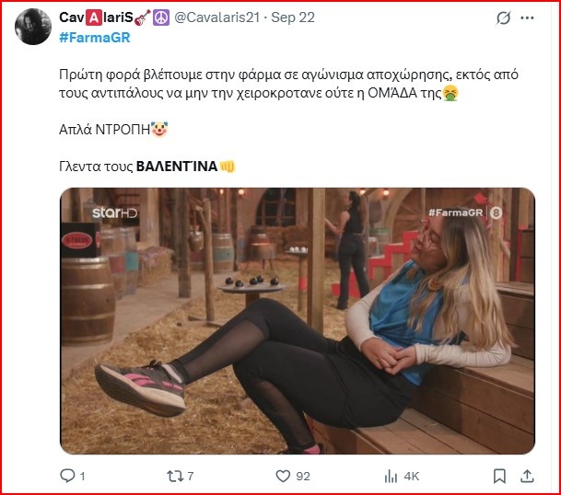Toggle the bookmark for this tweet
The height and width of the screenshot is (495, 561).
499,476
